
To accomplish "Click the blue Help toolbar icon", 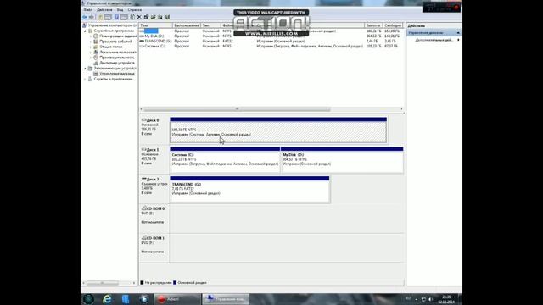I will coord(116,17).
